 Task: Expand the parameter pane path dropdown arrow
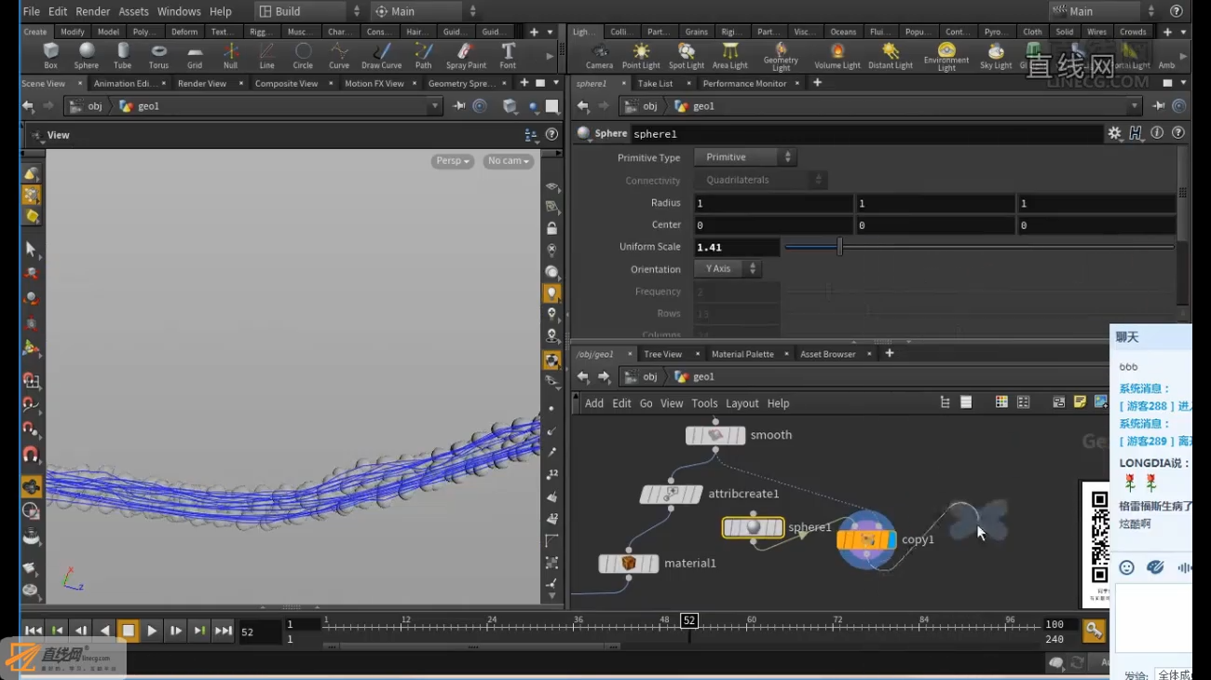[1134, 106]
